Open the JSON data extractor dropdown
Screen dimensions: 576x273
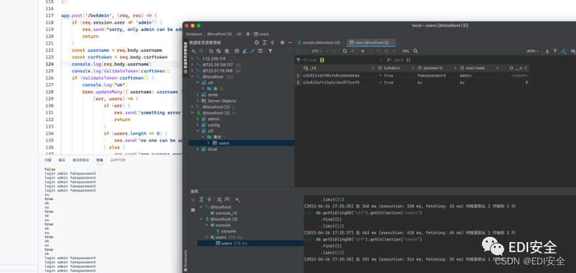coord(533,51)
